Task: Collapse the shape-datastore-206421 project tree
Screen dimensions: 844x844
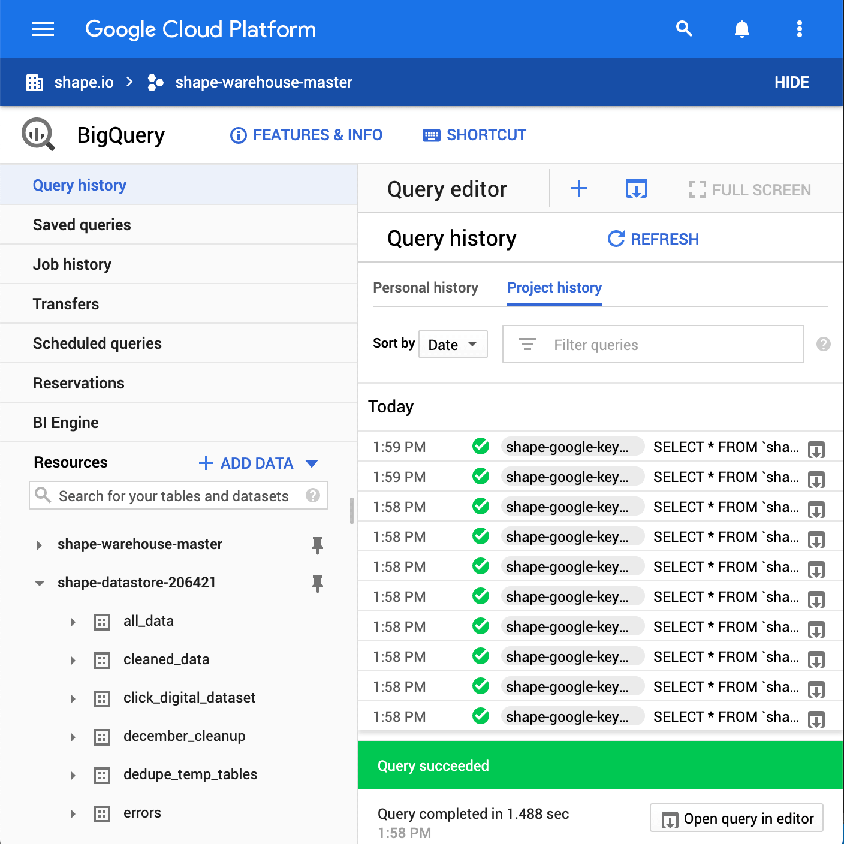Action: coord(39,583)
